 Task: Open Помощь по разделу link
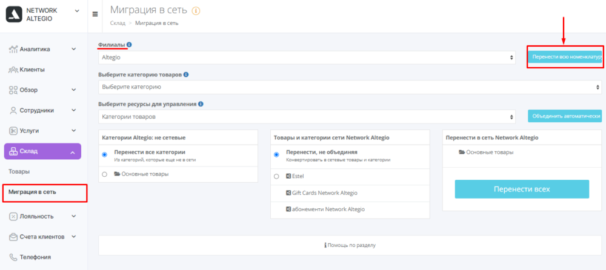pos(350,245)
